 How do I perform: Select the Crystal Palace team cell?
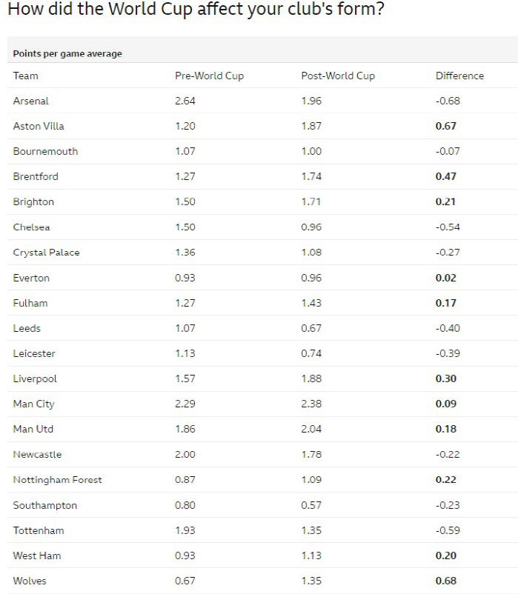[46, 253]
